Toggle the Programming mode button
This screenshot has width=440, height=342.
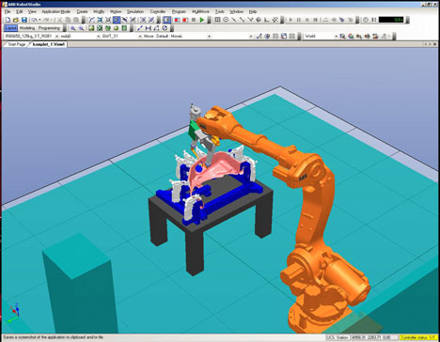pyautogui.click(x=49, y=28)
